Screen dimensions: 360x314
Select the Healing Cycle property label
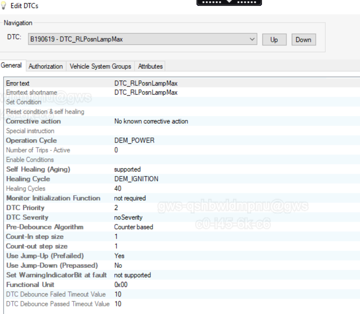click(28, 179)
